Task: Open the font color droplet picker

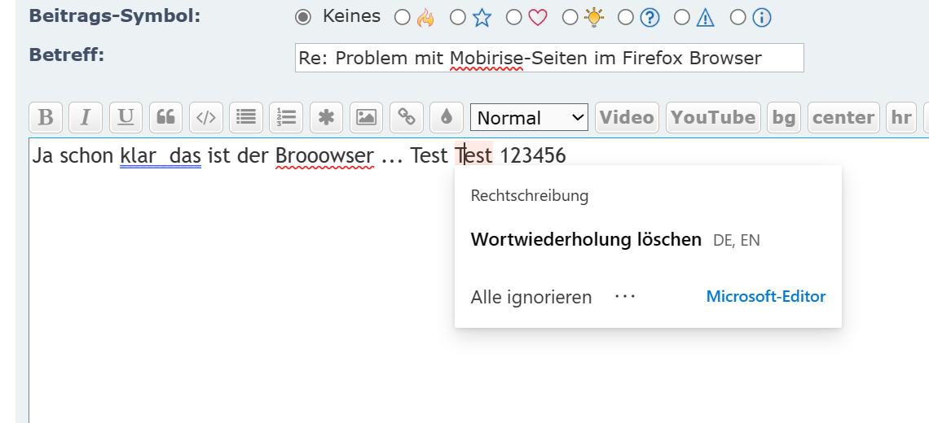Action: pos(447,117)
